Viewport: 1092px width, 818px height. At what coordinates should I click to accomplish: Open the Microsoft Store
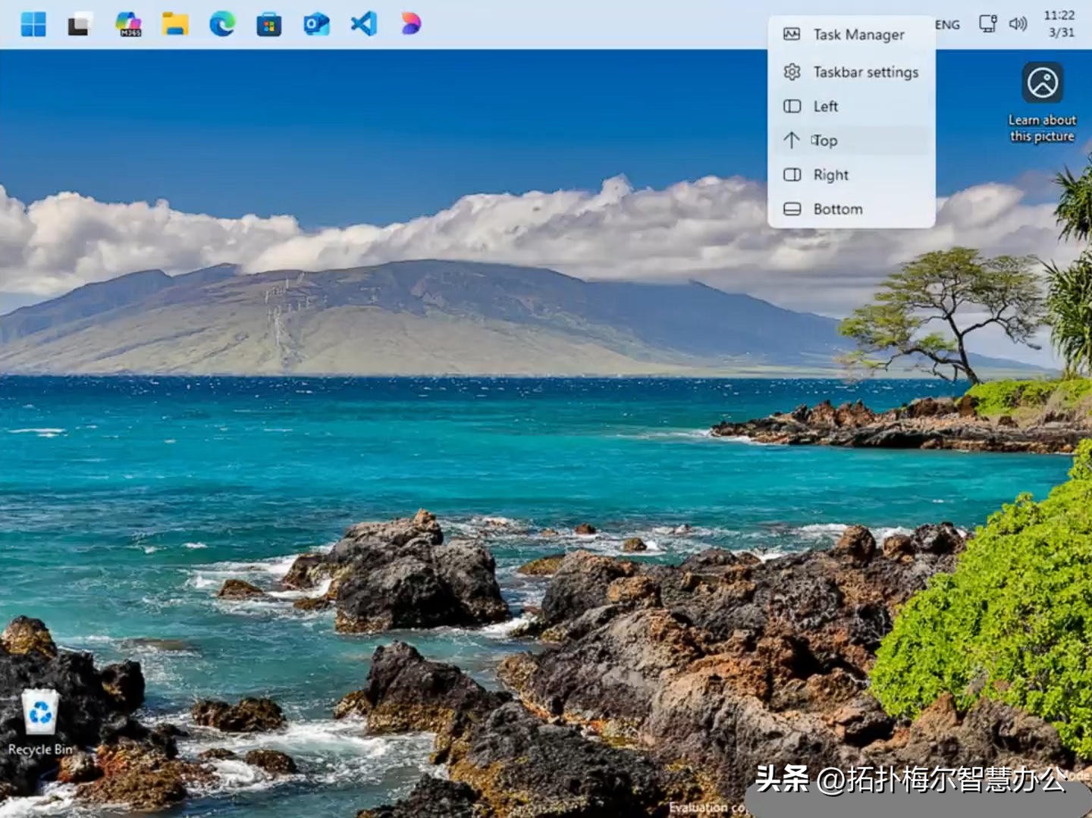pos(270,24)
